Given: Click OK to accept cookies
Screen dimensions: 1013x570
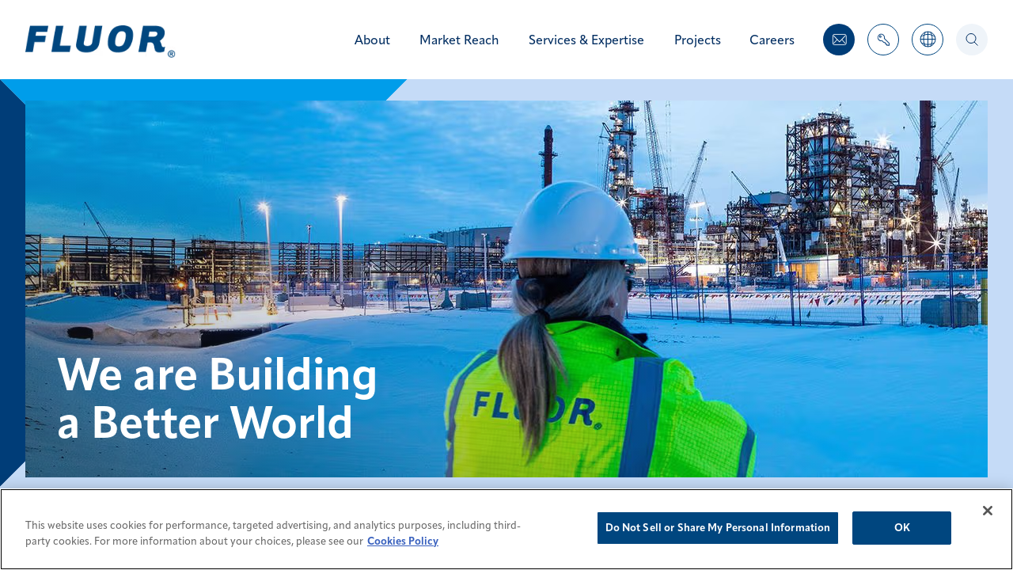Looking at the screenshot, I should [901, 528].
